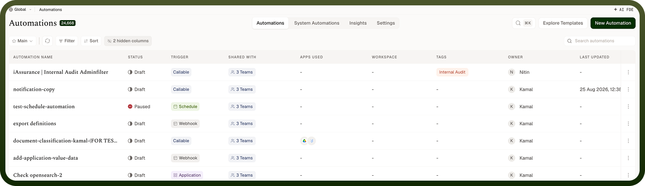Open the more options menu for add-application-value-data
The width and height of the screenshot is (645, 186).
pos(628,158)
